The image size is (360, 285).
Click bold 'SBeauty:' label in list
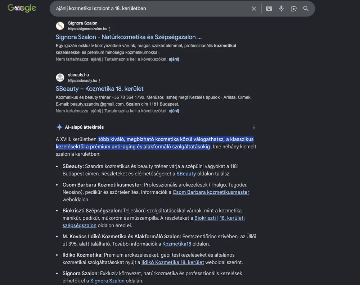click(73, 166)
